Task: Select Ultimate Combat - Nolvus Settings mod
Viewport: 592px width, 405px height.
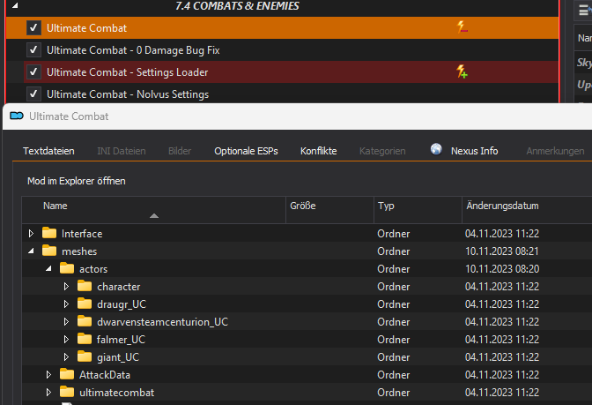Action: point(128,94)
